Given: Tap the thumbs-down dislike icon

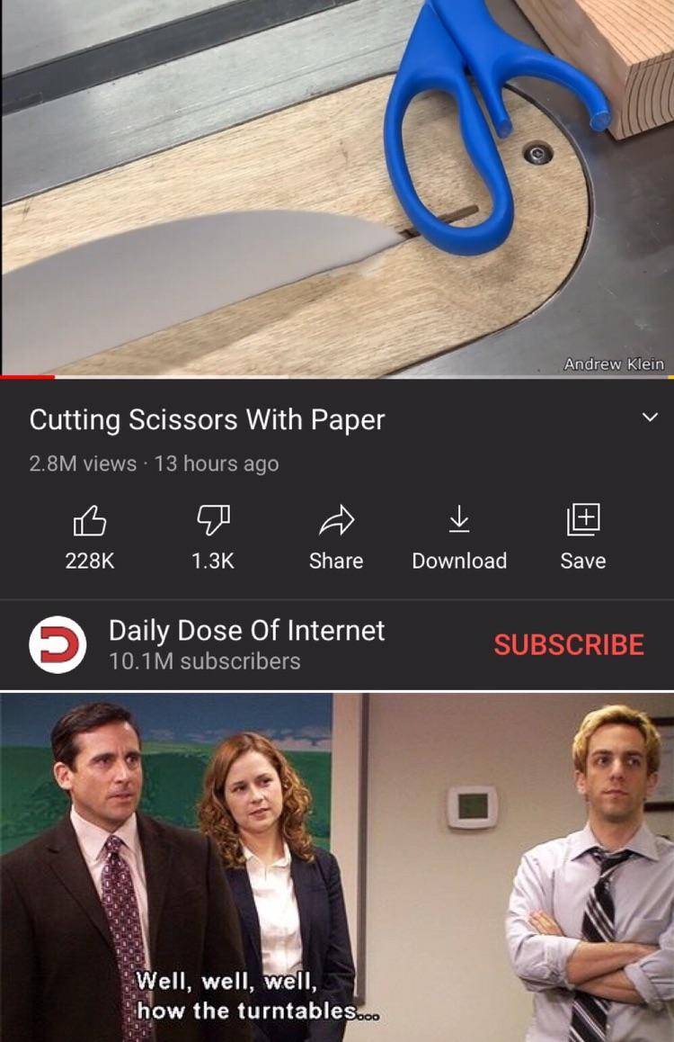Looking at the screenshot, I should pyautogui.click(x=213, y=520).
